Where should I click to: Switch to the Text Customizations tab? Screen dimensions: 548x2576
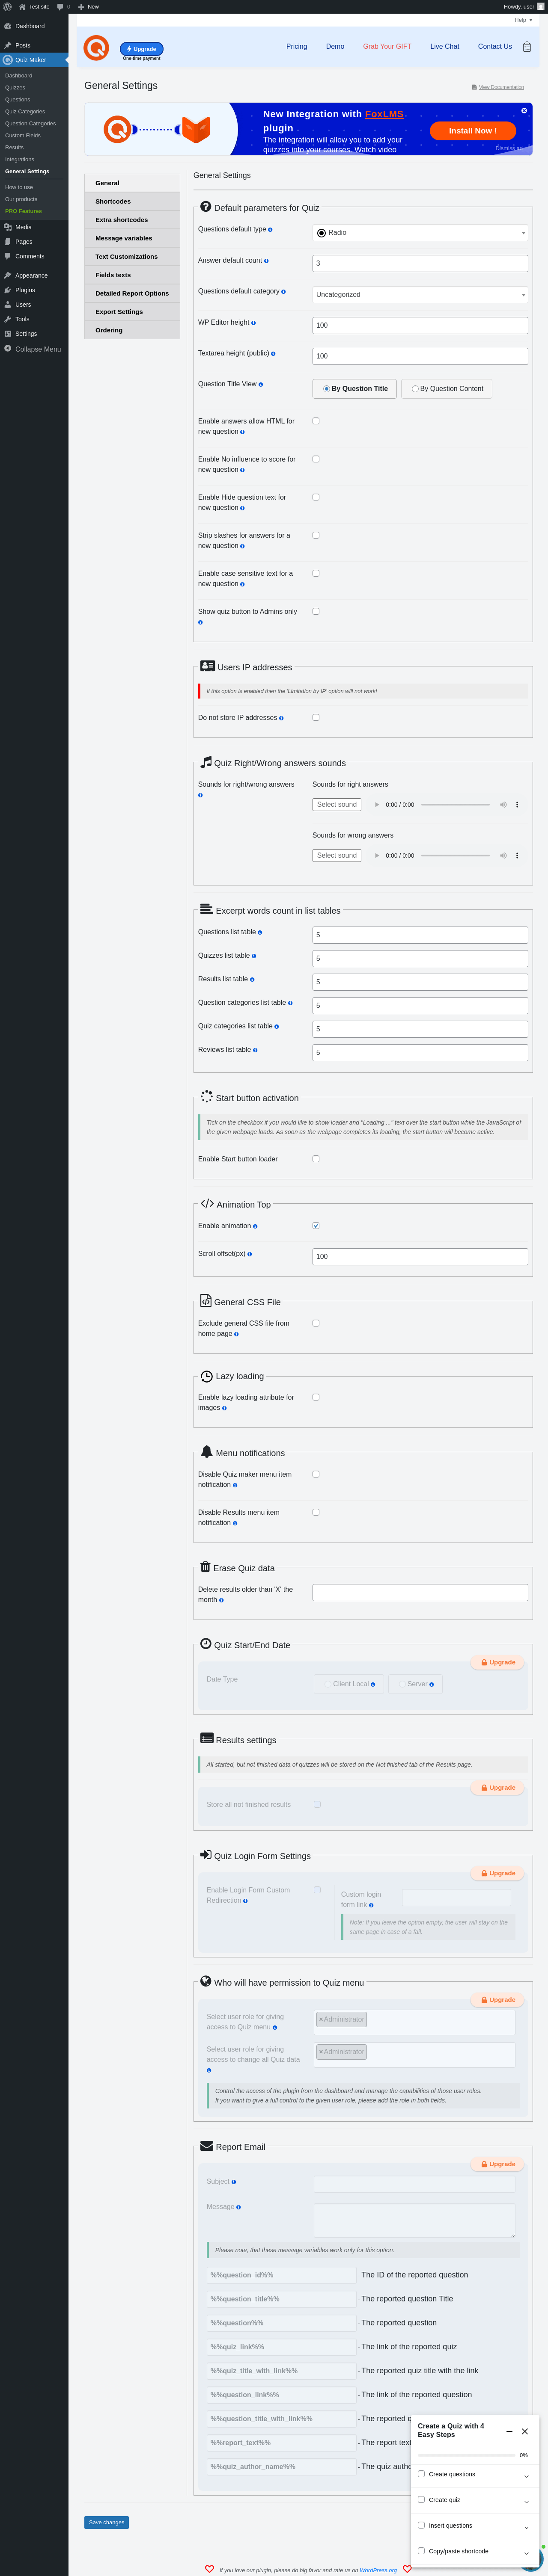tap(132, 257)
